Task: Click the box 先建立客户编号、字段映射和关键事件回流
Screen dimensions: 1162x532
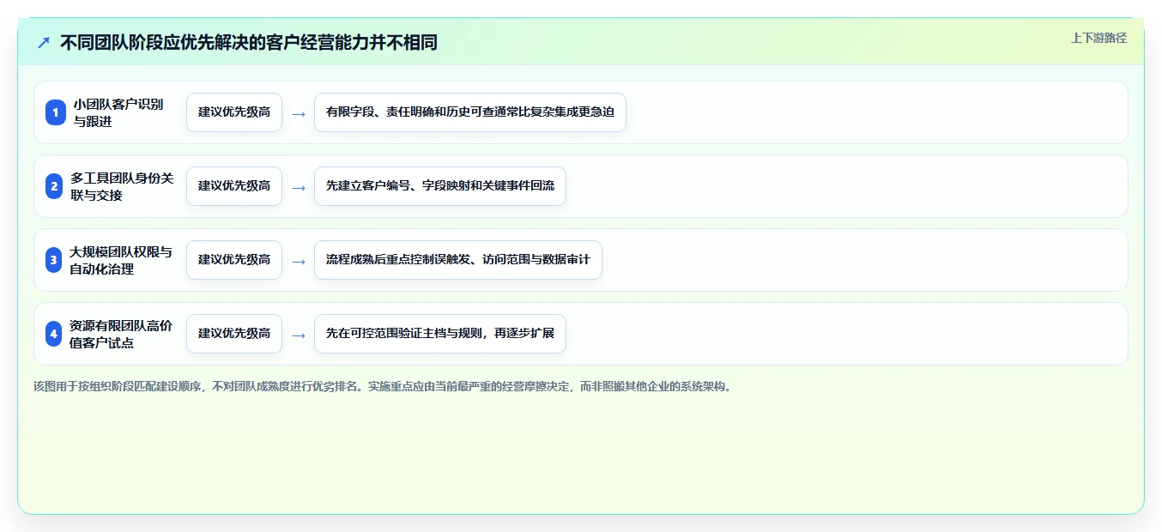Action: click(x=440, y=186)
